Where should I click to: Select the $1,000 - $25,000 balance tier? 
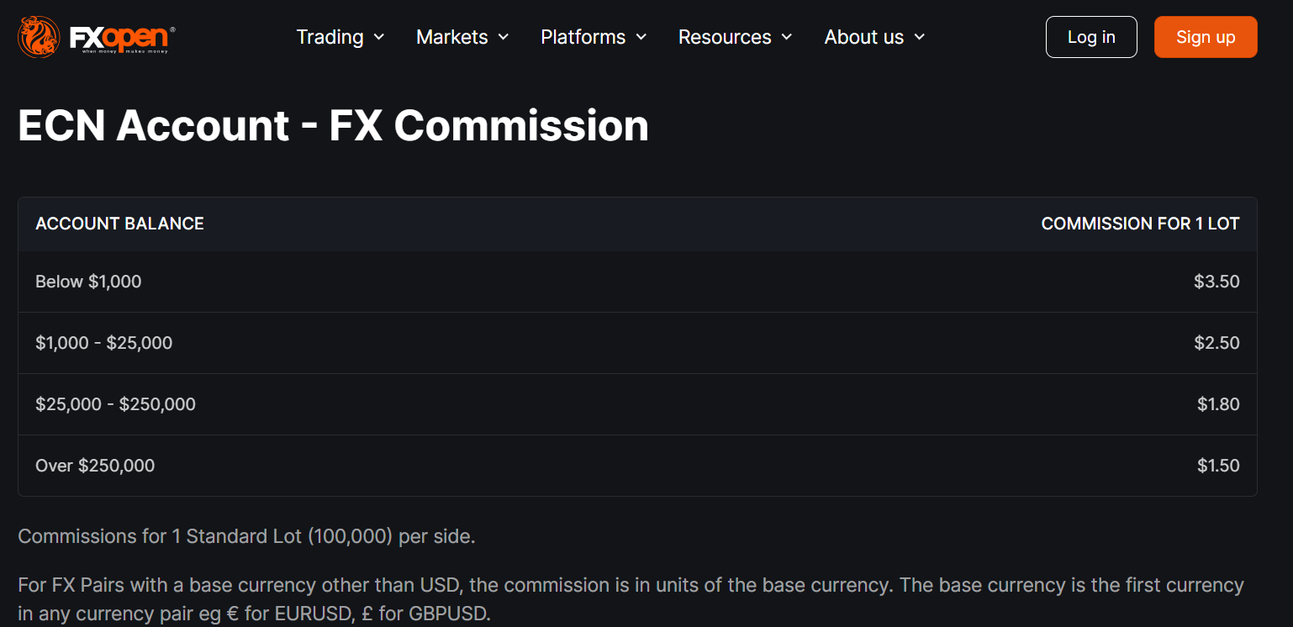[103, 343]
